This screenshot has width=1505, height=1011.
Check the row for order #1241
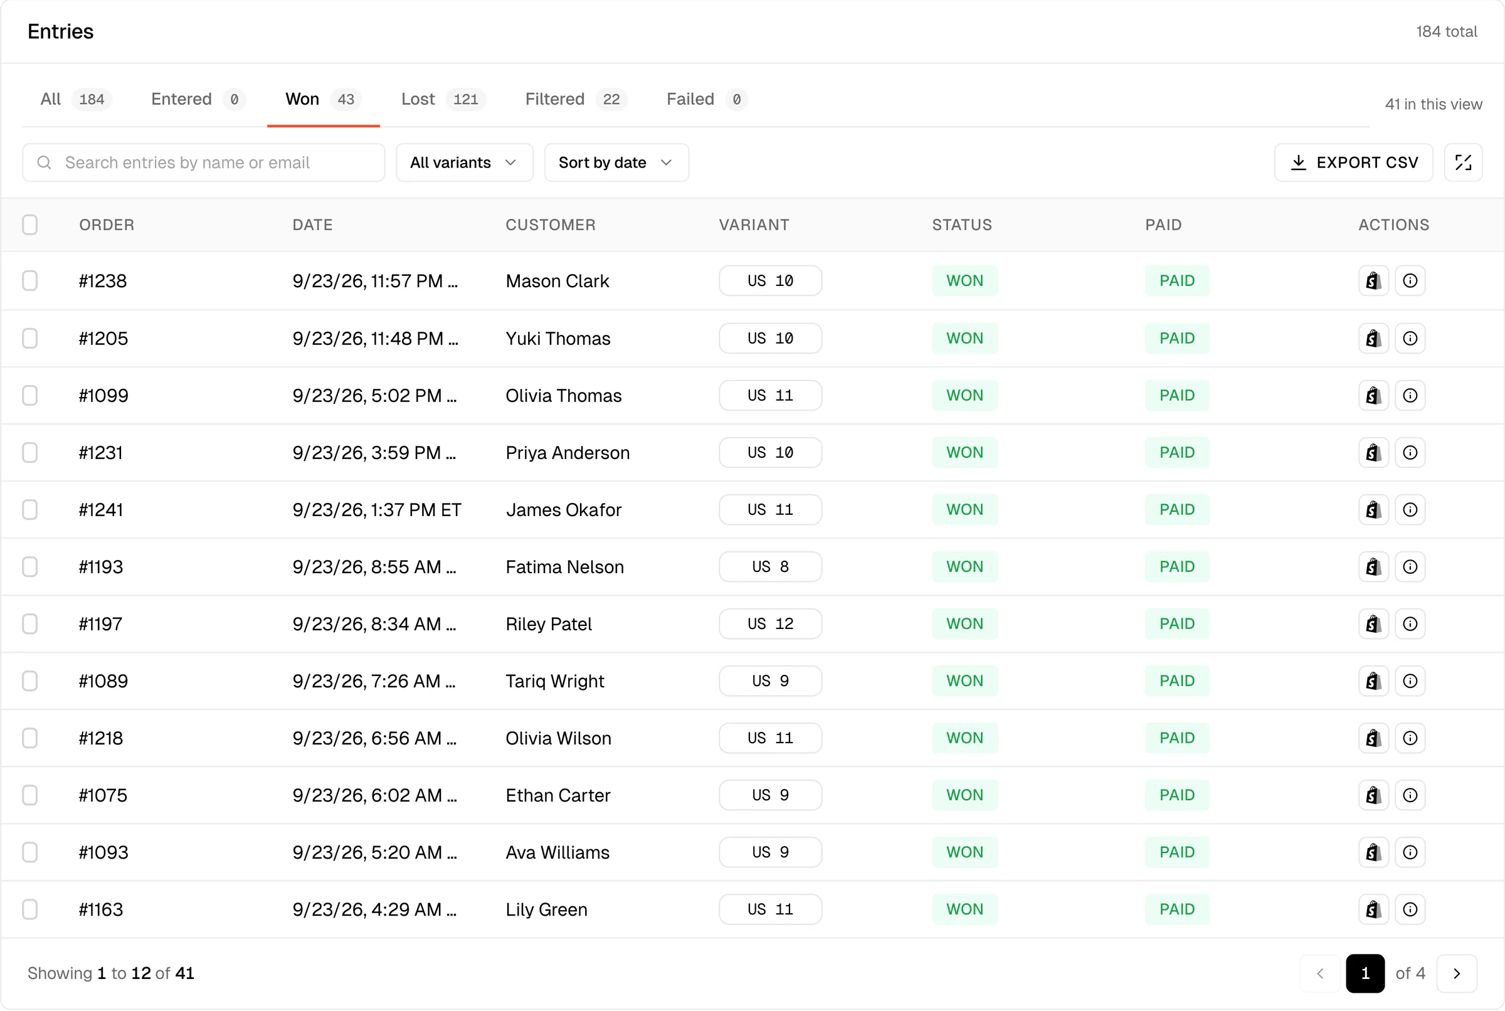[29, 509]
